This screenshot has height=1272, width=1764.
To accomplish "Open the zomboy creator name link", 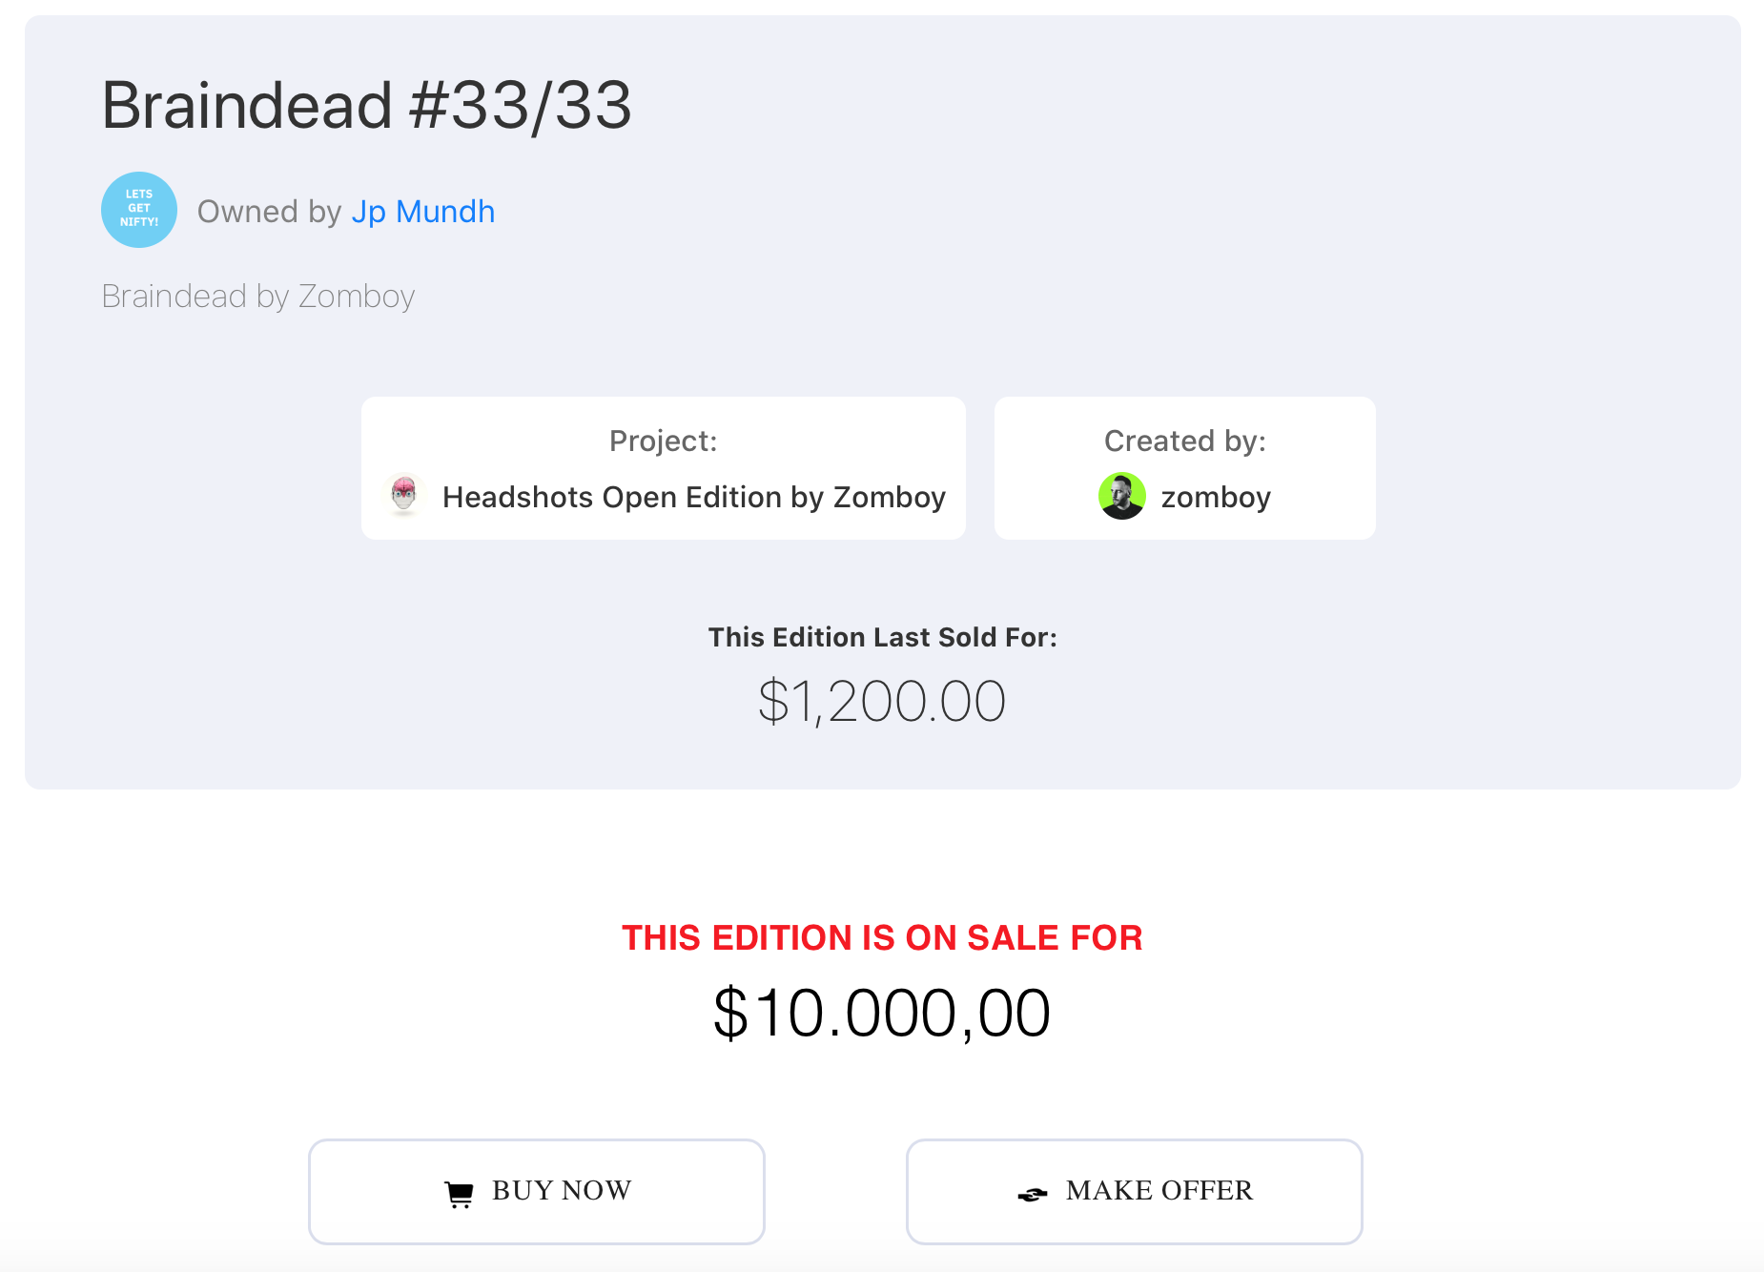I will pyautogui.click(x=1216, y=497).
